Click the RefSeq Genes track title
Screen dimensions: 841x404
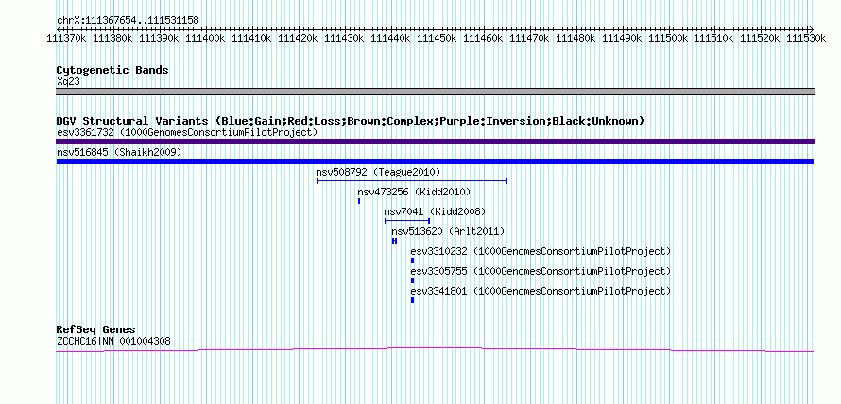(x=96, y=329)
